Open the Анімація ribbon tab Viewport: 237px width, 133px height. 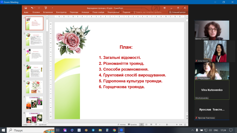point(85,12)
